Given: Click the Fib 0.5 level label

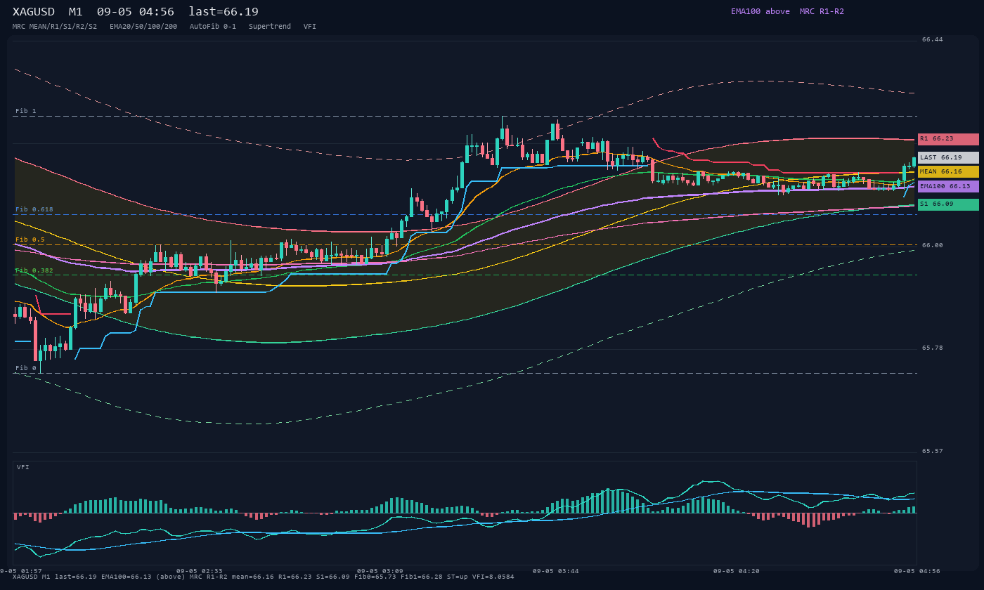Looking at the screenshot, I should coord(30,240).
